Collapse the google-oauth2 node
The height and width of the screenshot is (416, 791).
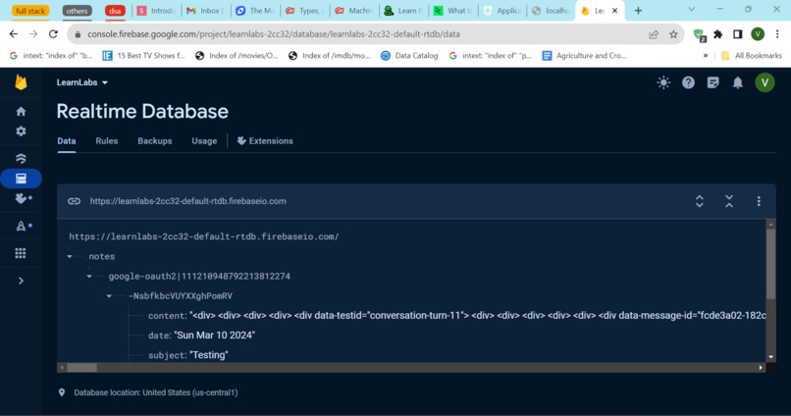[x=89, y=277]
